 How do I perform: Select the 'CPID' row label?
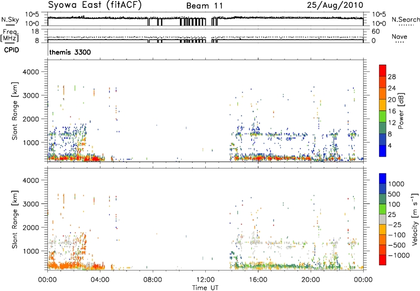(x=11, y=50)
